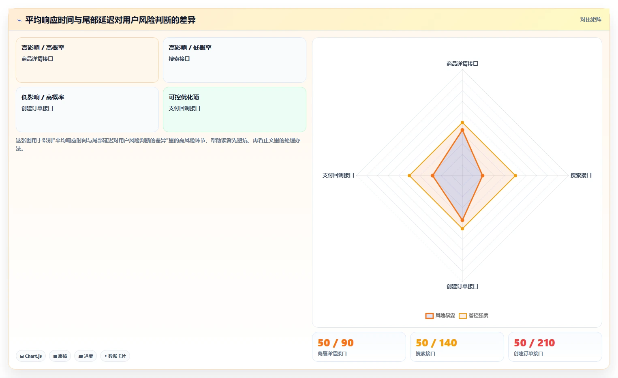Select the 高影响 / 高概率 card
The width and height of the screenshot is (618, 378).
click(x=87, y=60)
